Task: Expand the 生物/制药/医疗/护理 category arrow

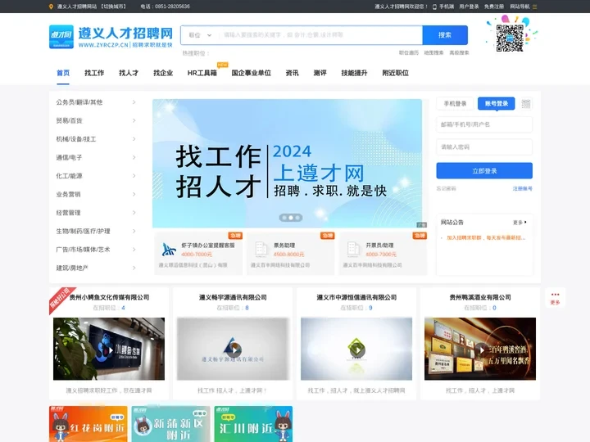Action: [134, 231]
